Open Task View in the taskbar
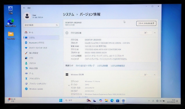Viewport: 185px width, 109px height. 95,101
